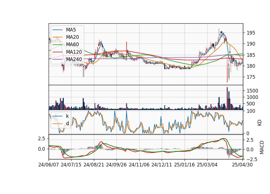The height and width of the screenshot is (194, 270).
Task: Click the MA20 legend label
Action: coord(72,37)
